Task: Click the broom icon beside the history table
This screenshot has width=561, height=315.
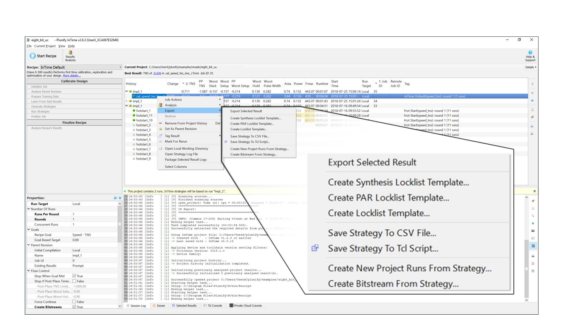Action: click(x=532, y=117)
